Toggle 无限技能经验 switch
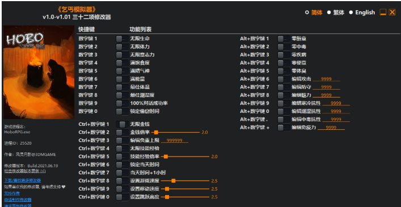401x207 pixels. pyautogui.click(x=122, y=149)
